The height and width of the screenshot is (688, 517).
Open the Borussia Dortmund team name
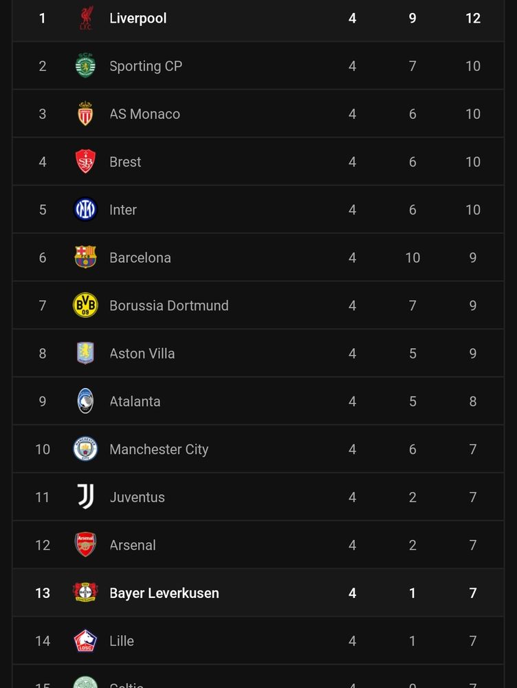point(169,305)
